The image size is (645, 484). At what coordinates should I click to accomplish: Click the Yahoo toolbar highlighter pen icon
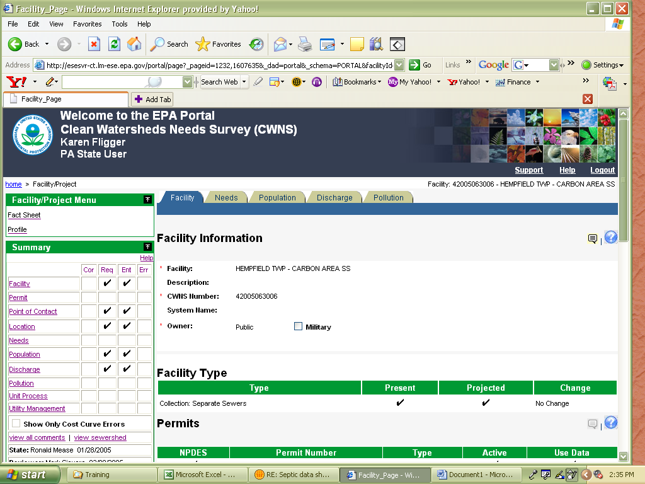258,82
